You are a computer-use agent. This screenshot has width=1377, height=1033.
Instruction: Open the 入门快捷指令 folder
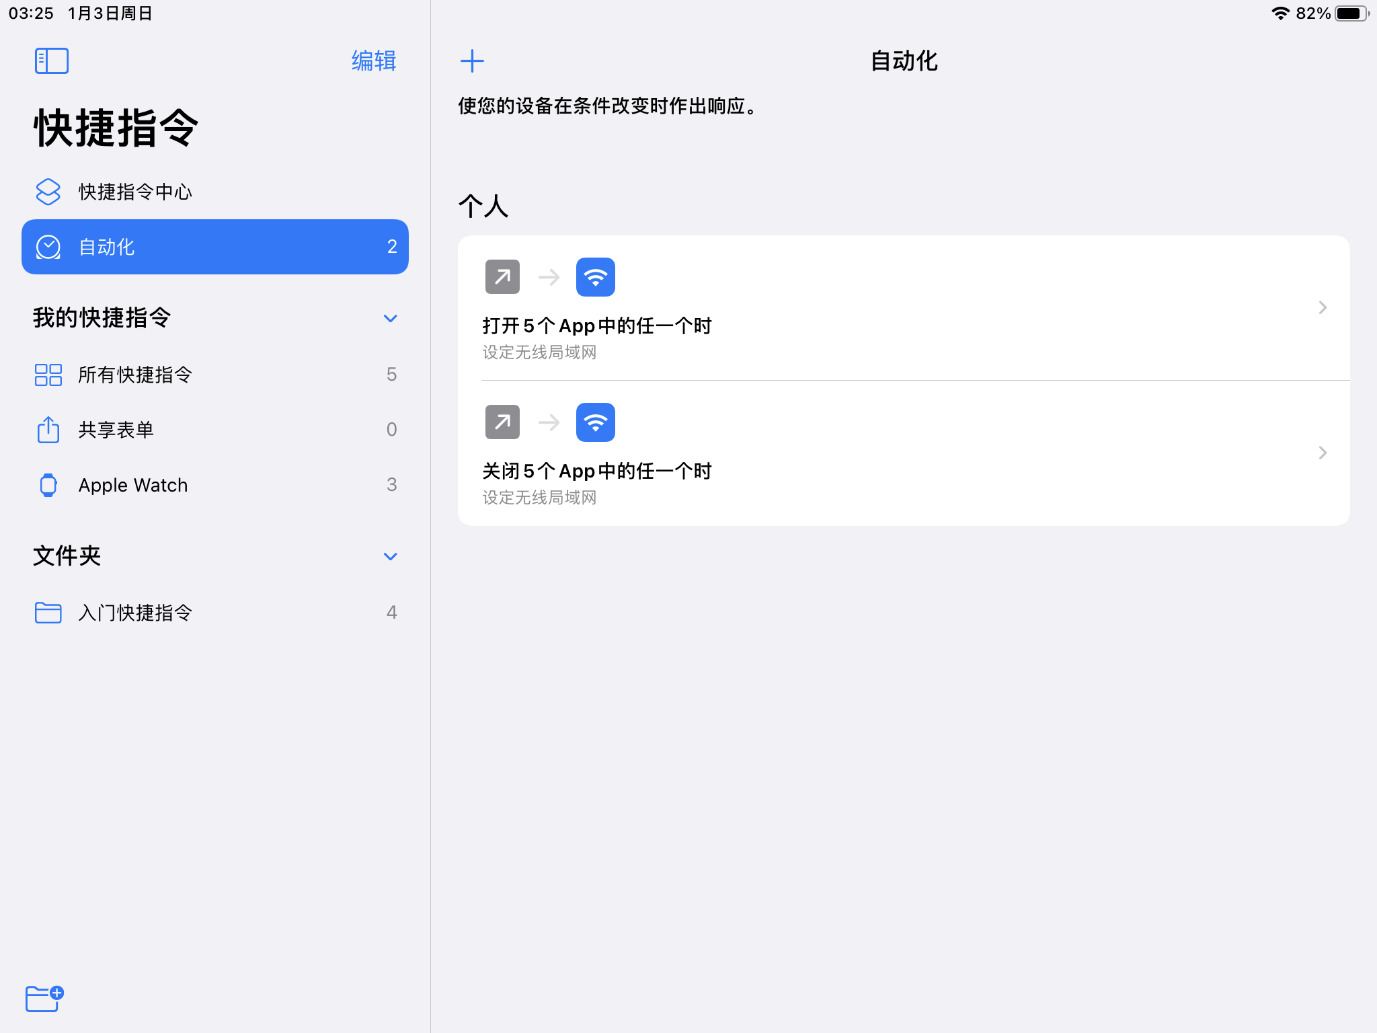tap(134, 613)
